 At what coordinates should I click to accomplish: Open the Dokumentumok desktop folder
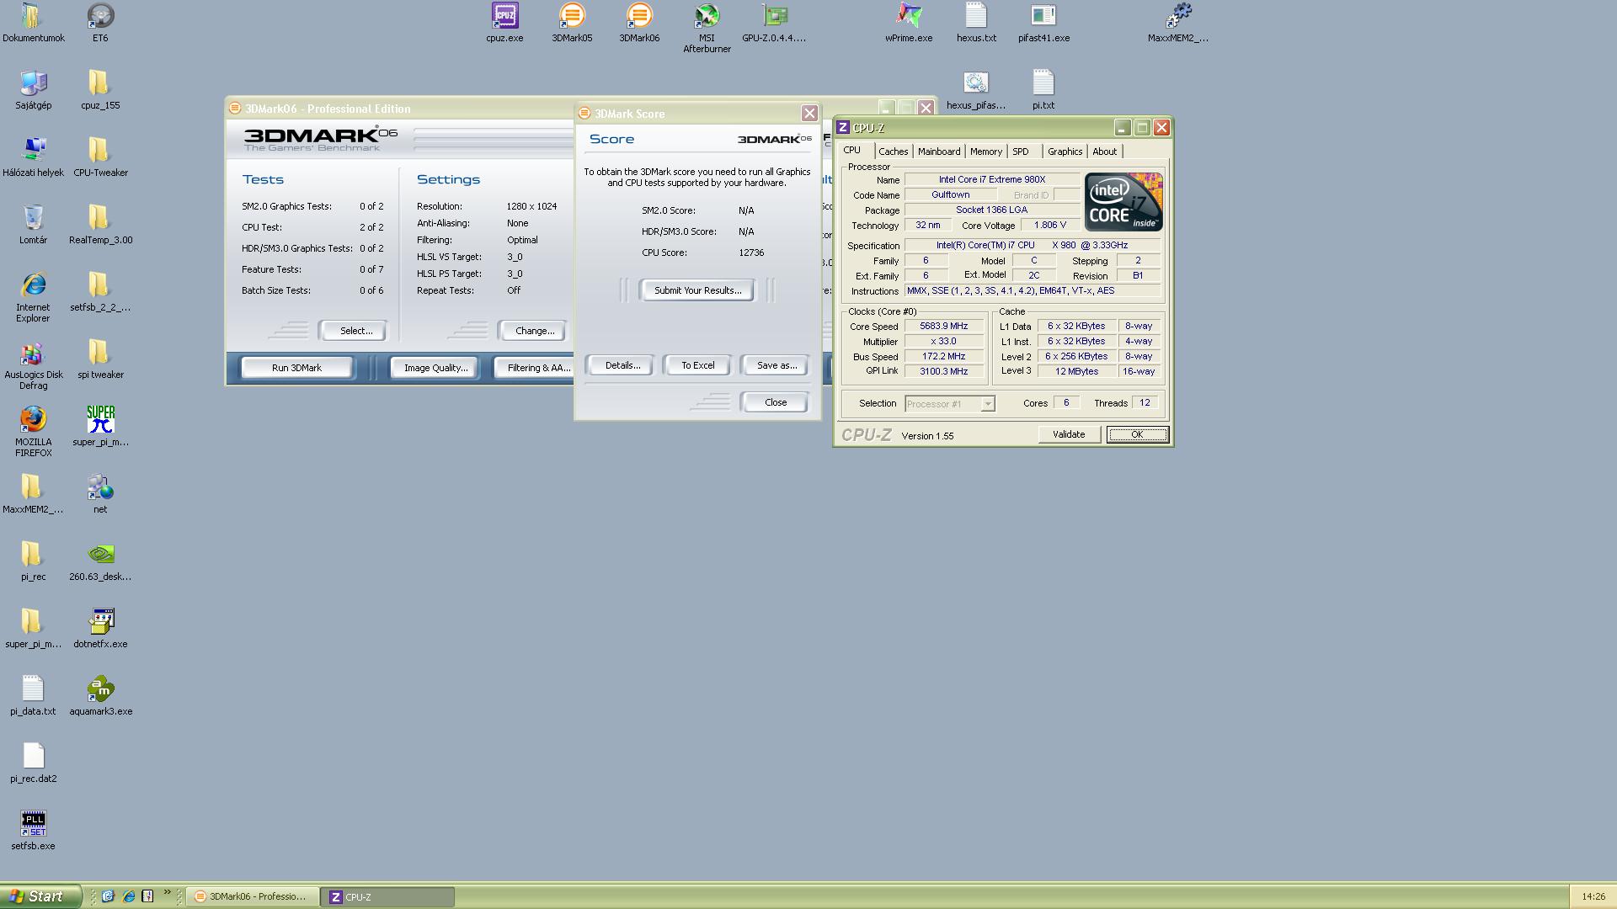click(33, 22)
